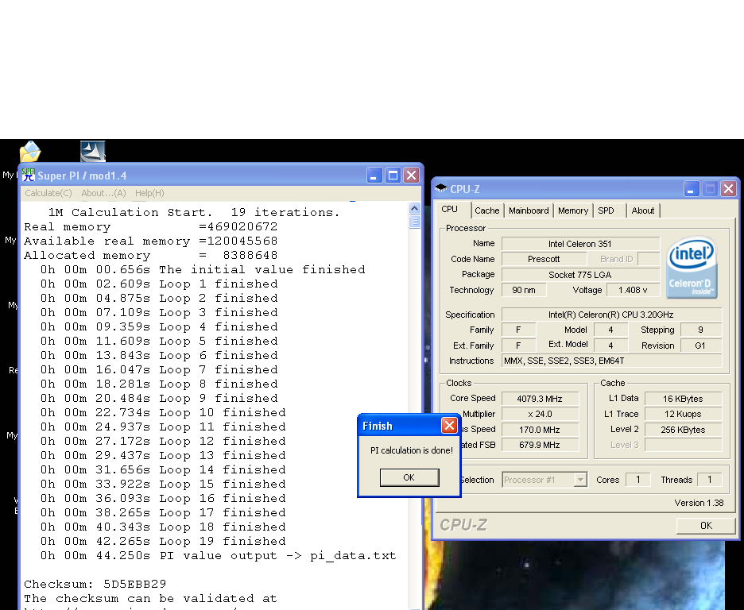Click the Stepping value 9

701,330
